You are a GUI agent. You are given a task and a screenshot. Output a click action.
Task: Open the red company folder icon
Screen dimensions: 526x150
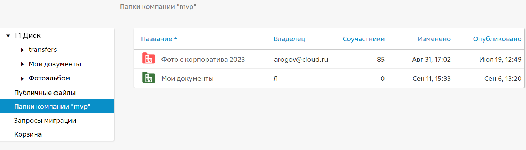tap(148, 59)
